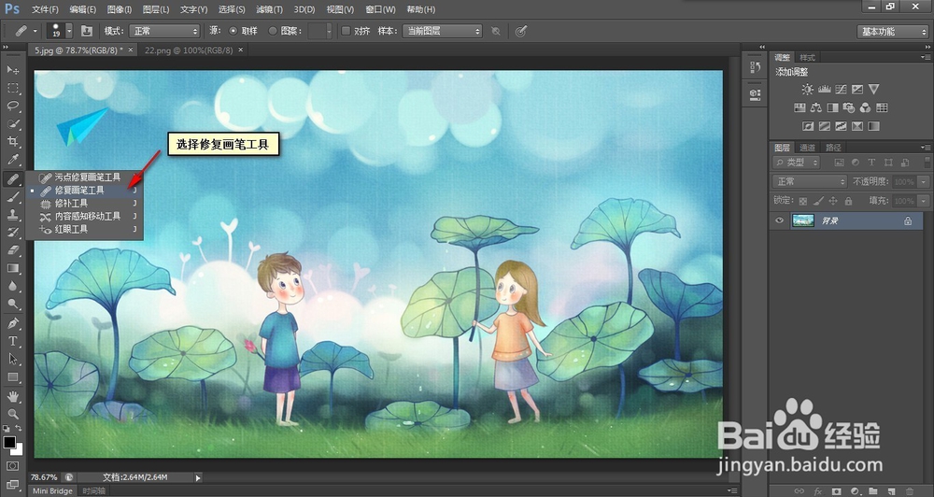Open the 不透明度 slider arrow
The image size is (934, 497).
pyautogui.click(x=924, y=182)
